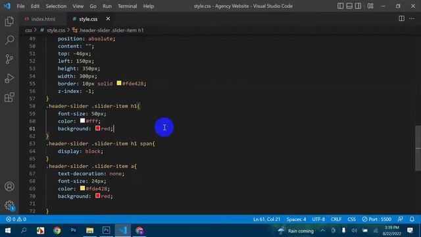Open the Go menu
This screenshot has width=421, height=237.
point(93,6)
